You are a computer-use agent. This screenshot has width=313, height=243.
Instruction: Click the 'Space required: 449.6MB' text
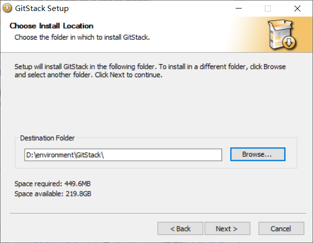(52, 184)
